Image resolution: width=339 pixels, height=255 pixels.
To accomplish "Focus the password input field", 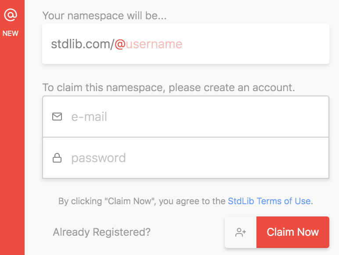I will [x=186, y=158].
